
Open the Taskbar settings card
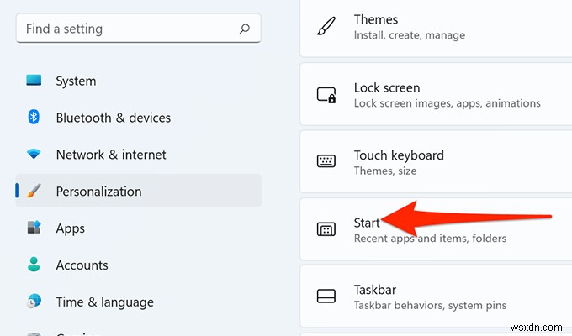pyautogui.click(x=436, y=297)
